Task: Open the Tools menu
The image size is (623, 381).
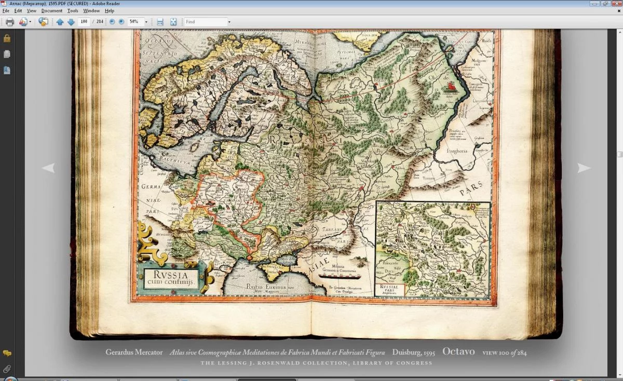Action: 73,10
